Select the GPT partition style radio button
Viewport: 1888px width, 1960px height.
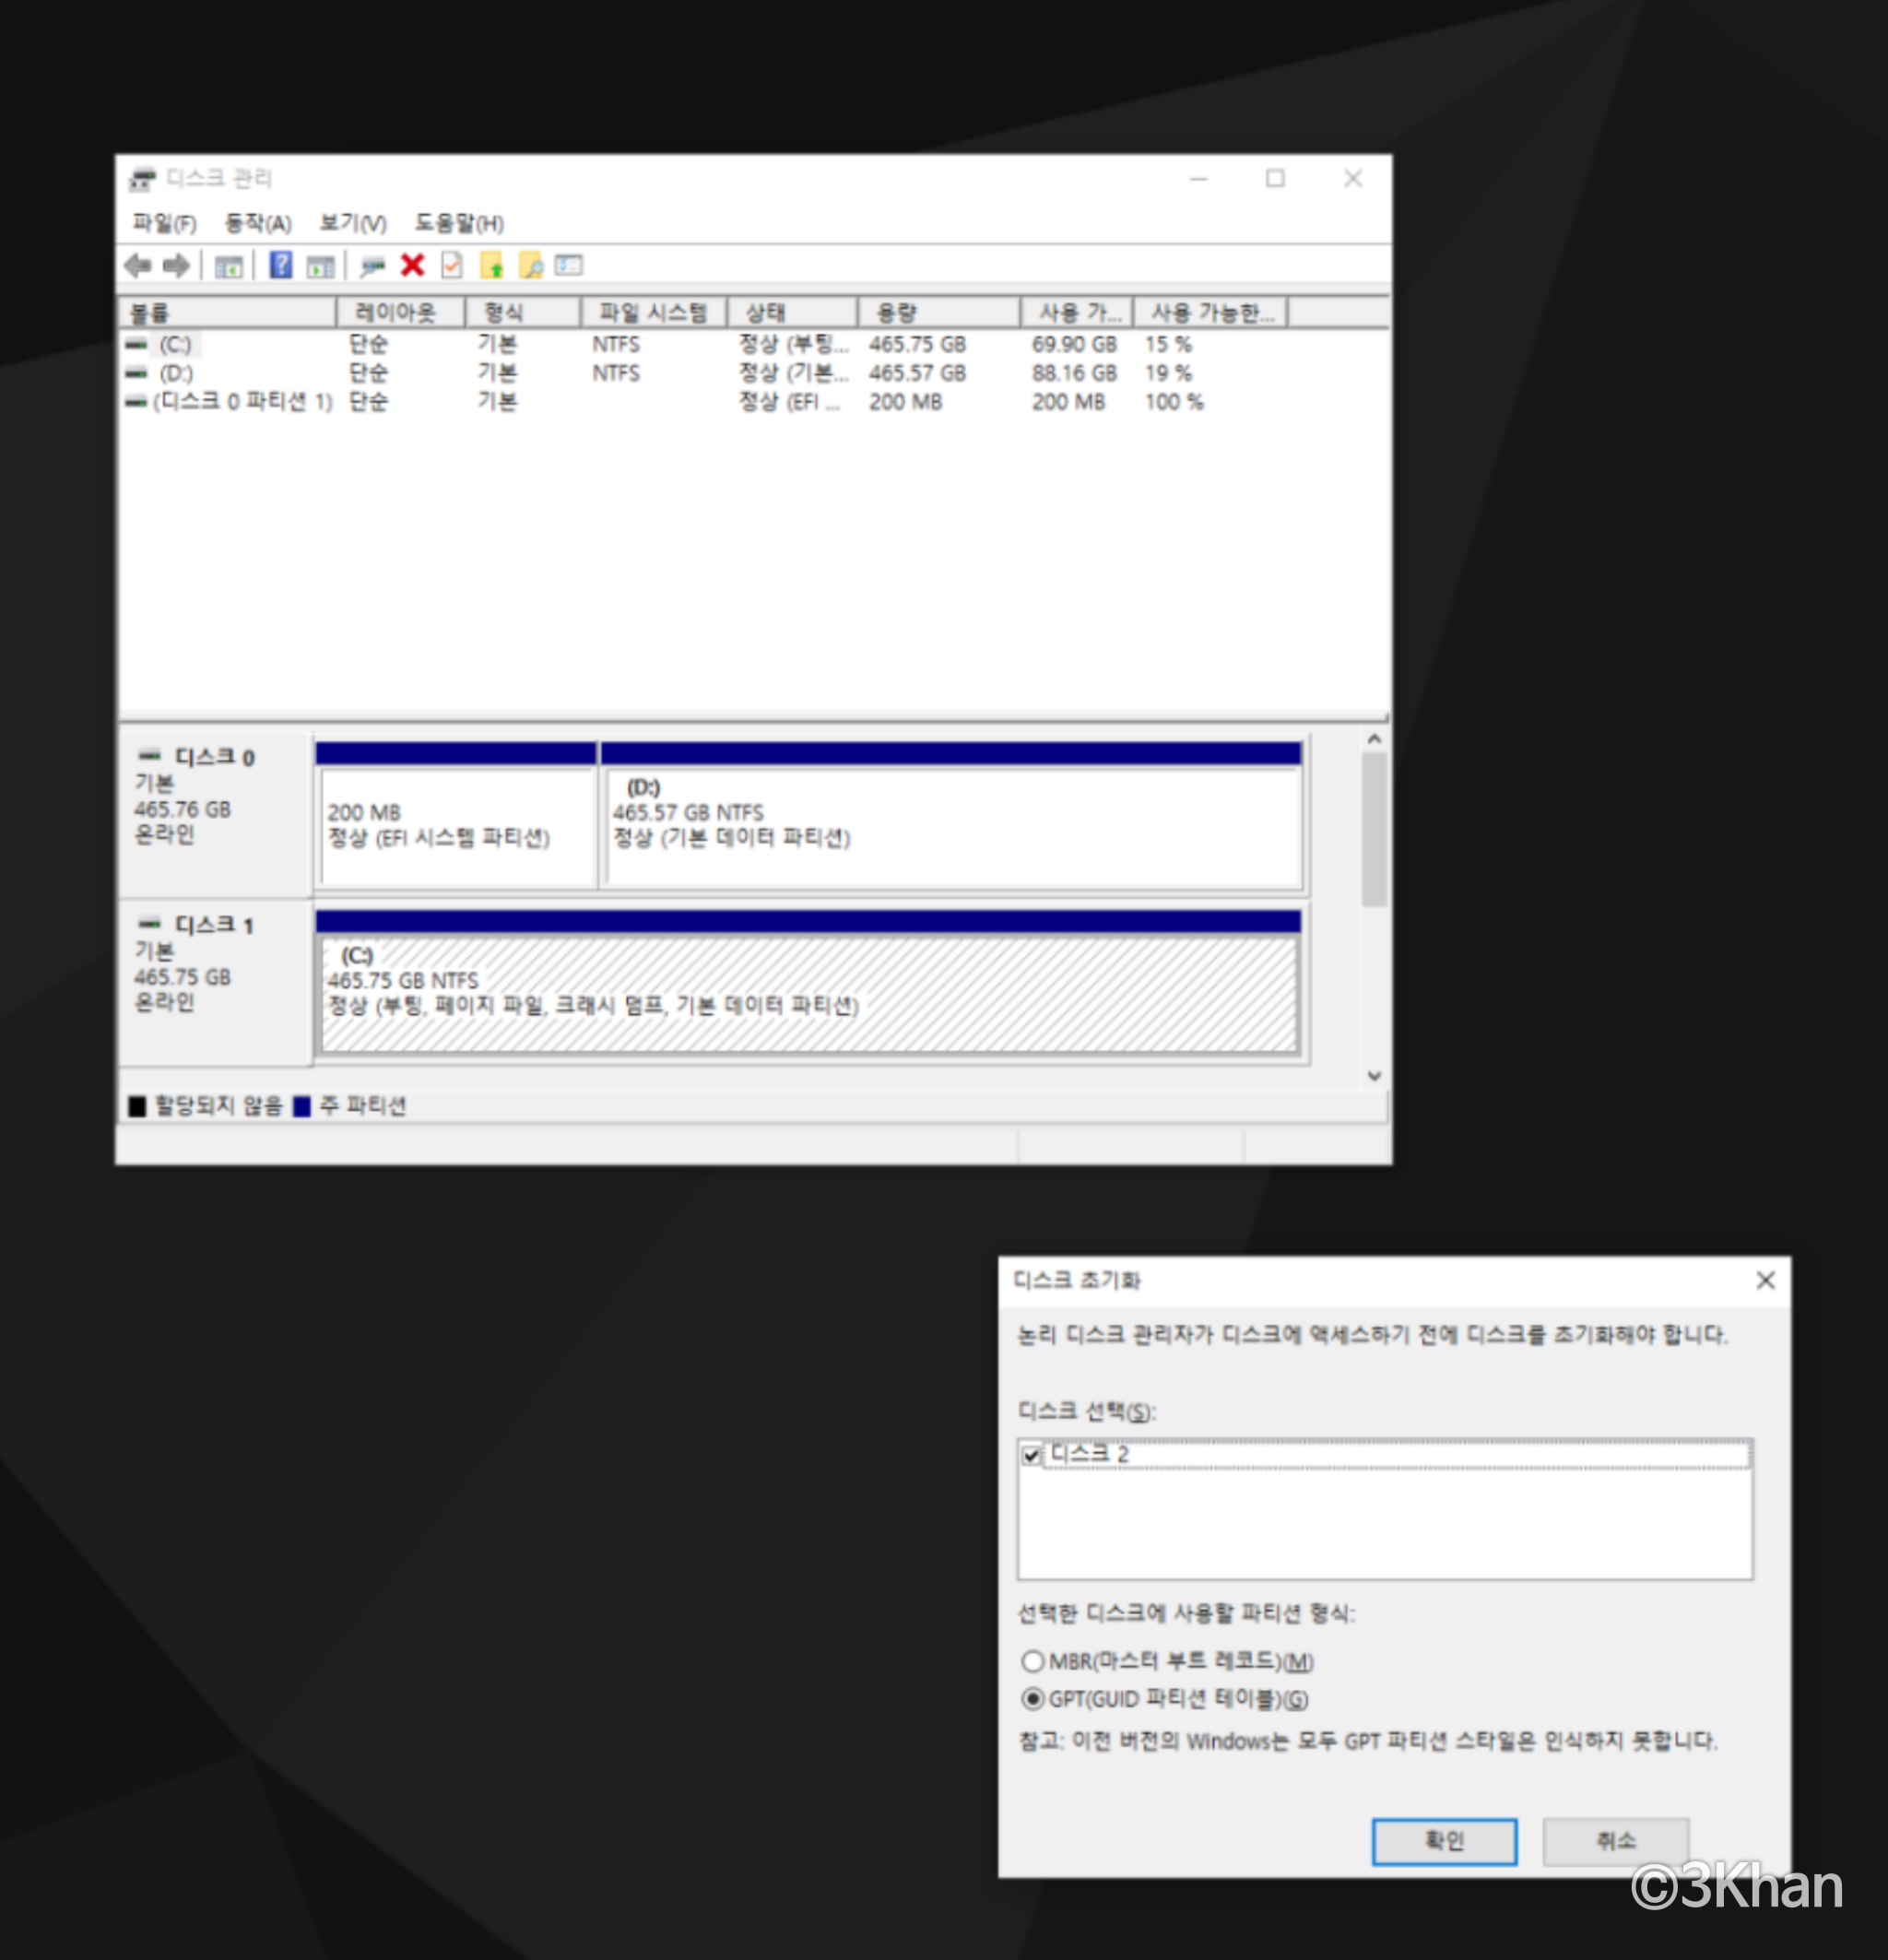coord(1033,1699)
